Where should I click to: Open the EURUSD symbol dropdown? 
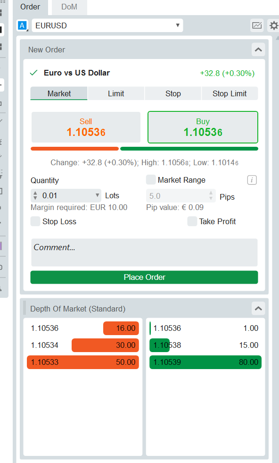click(x=107, y=25)
